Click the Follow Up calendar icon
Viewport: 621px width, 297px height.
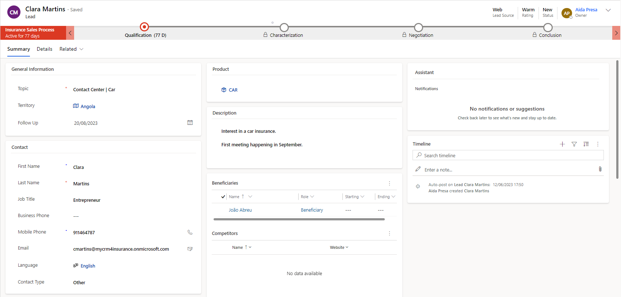(190, 123)
